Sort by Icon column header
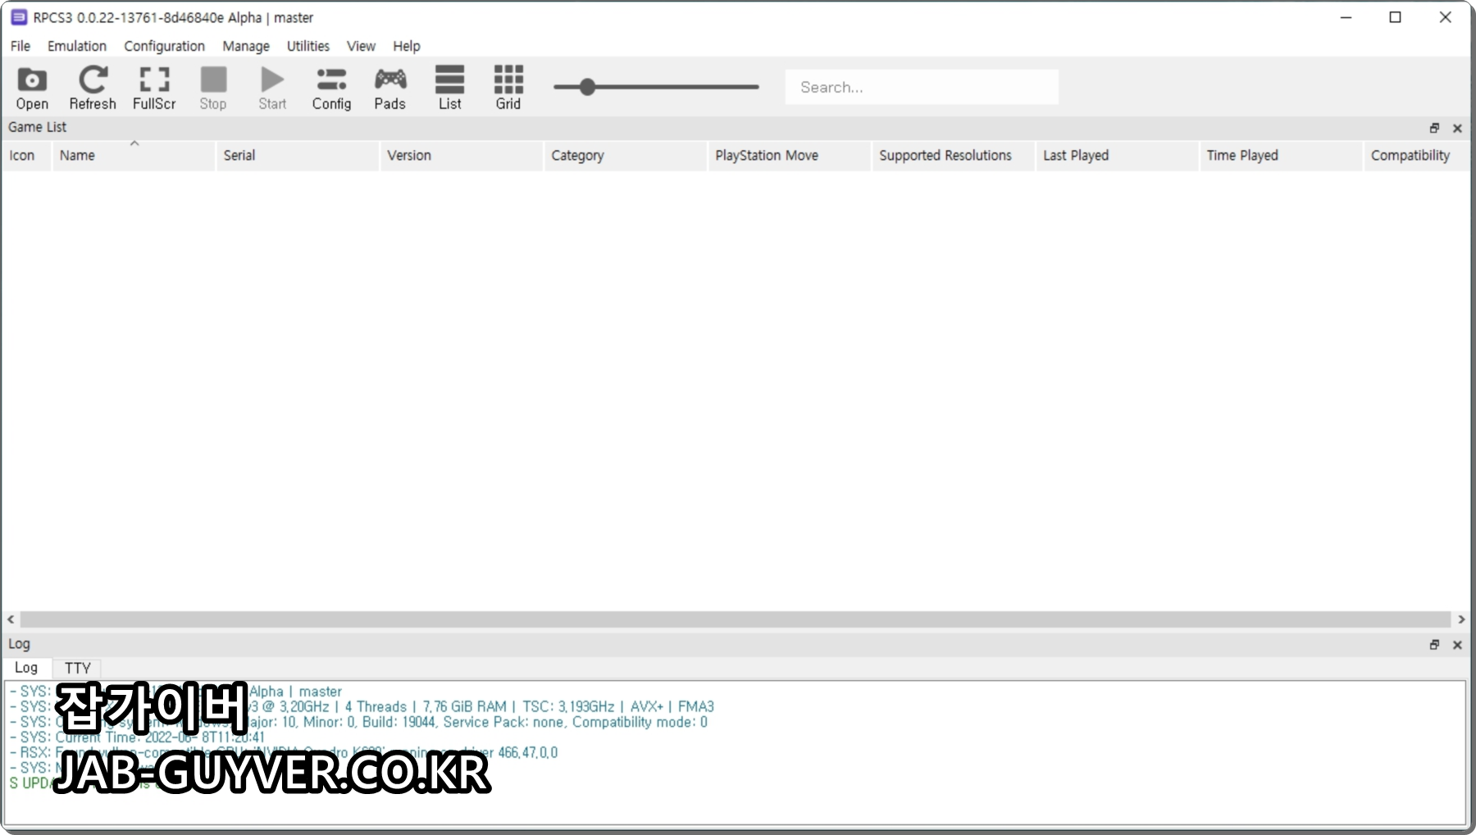Image resolution: width=1476 pixels, height=835 pixels. point(26,156)
